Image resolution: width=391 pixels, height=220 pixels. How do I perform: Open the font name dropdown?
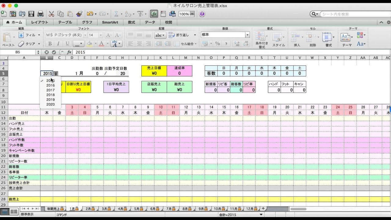(85, 35)
